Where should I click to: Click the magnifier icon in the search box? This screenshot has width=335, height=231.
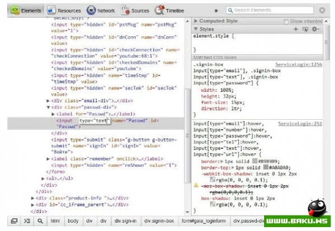[230, 10]
